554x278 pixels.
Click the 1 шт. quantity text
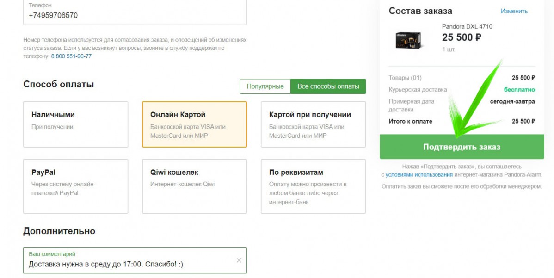point(449,49)
